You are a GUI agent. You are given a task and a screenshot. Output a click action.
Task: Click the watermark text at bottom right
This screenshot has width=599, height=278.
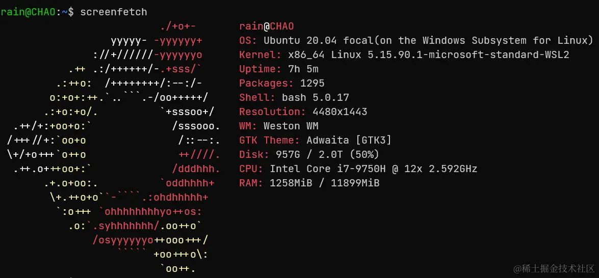[x=554, y=268]
